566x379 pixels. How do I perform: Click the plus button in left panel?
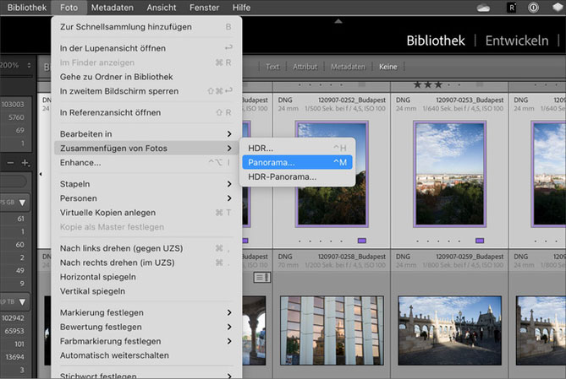coord(25,163)
